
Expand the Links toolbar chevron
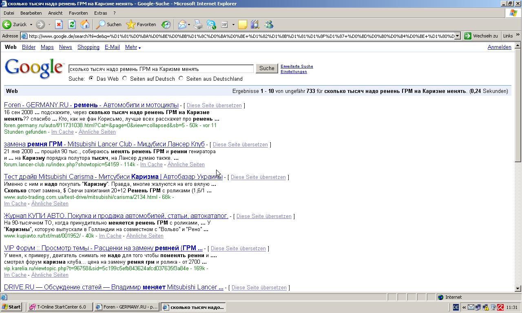pos(518,35)
